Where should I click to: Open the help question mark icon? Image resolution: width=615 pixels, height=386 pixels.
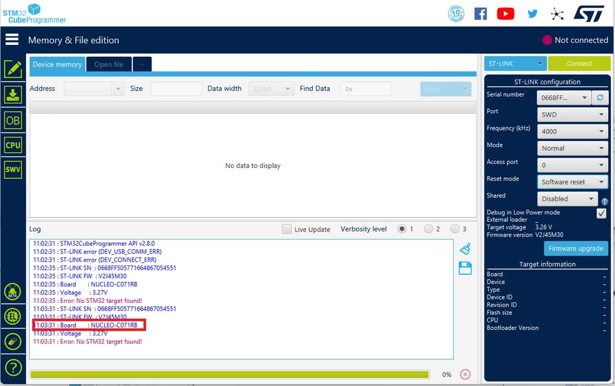point(14,368)
